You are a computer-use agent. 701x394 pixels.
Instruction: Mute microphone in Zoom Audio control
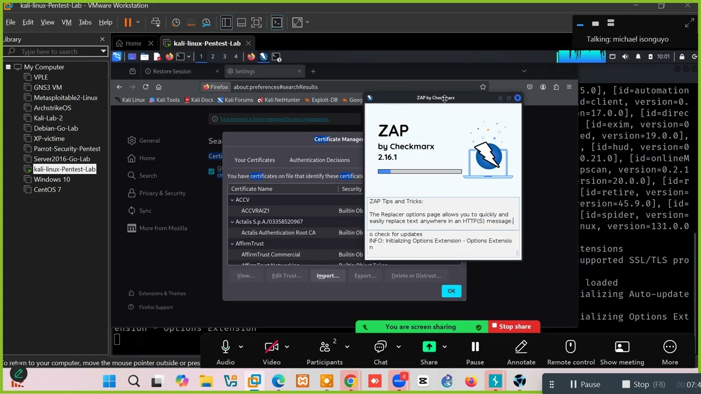[225, 352]
